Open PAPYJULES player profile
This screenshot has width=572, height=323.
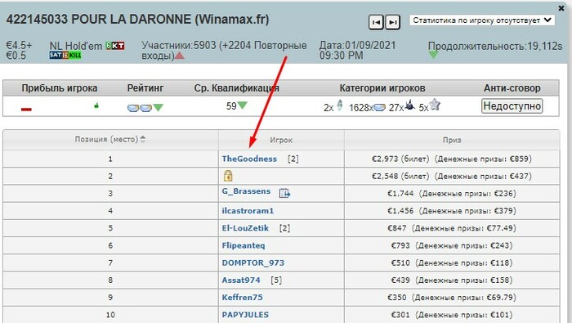coord(245,315)
